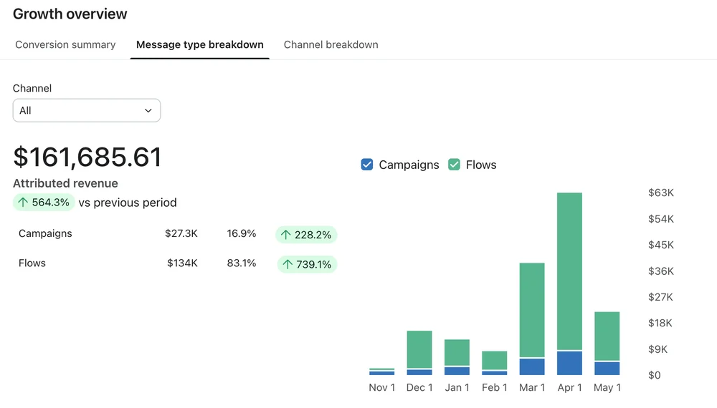717x408 pixels.
Task: Click the $27.3K Campaigns revenue value
Action: coord(181,233)
